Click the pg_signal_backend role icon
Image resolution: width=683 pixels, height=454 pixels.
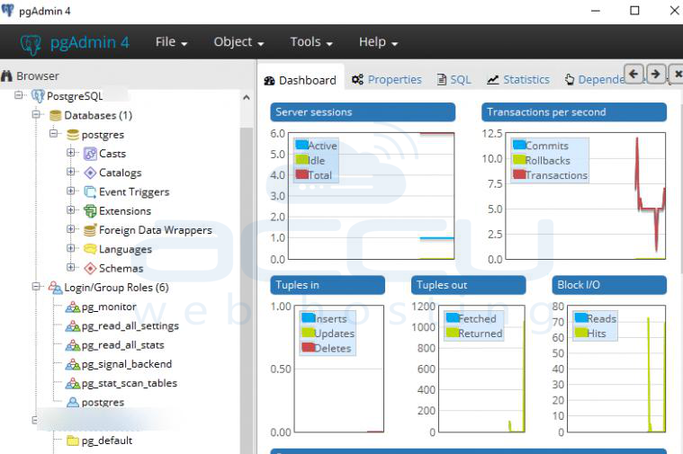click(73, 364)
